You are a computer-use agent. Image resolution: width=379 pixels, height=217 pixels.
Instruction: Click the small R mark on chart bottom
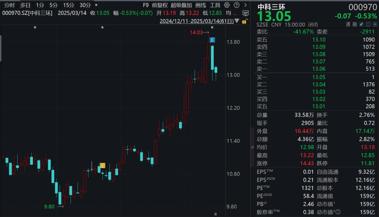(x=215, y=214)
